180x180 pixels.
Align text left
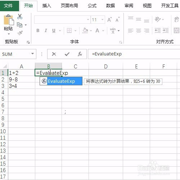(x=131, y=31)
